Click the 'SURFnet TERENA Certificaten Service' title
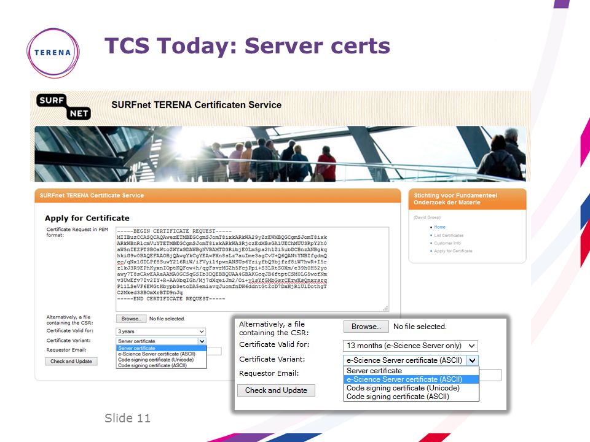The width and height of the screenshot is (590, 442). 197,105
